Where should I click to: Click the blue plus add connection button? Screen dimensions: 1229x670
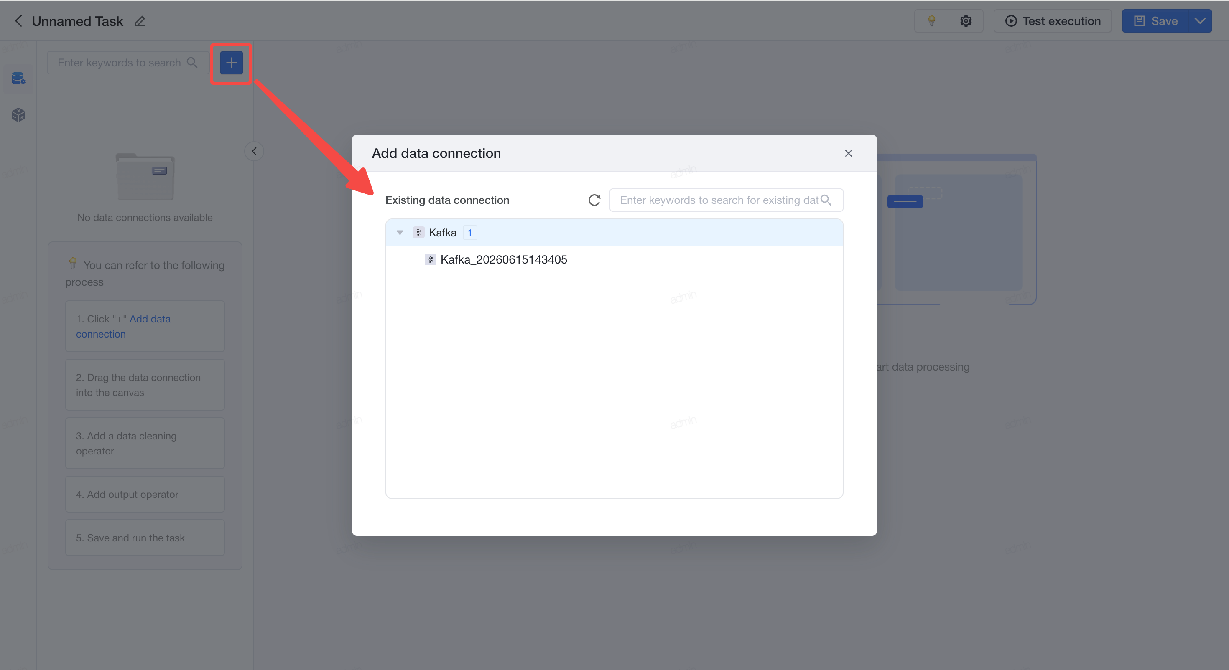[x=232, y=63]
